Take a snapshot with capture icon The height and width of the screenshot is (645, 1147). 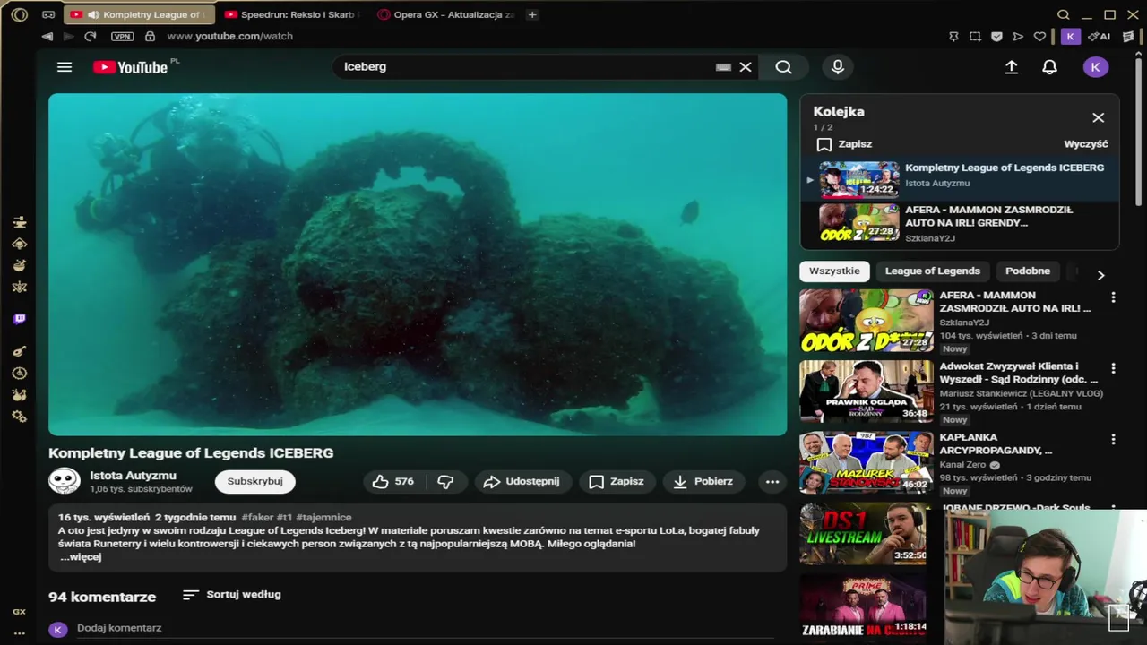pyautogui.click(x=975, y=37)
